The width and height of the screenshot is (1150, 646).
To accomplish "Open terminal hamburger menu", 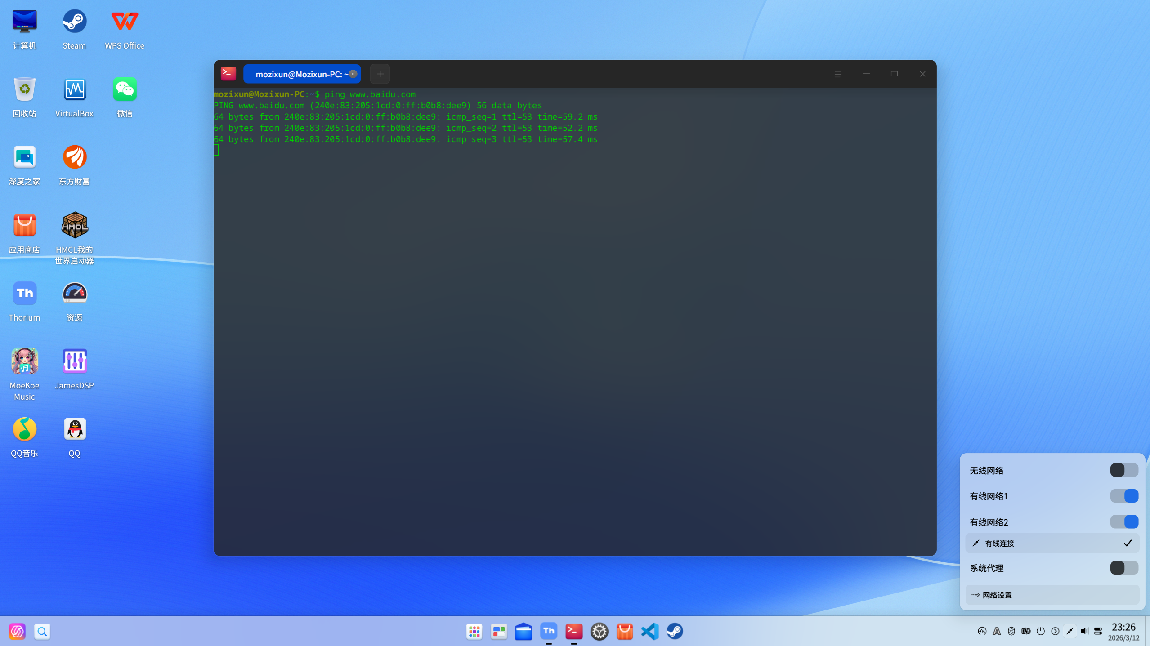I will 837,74.
